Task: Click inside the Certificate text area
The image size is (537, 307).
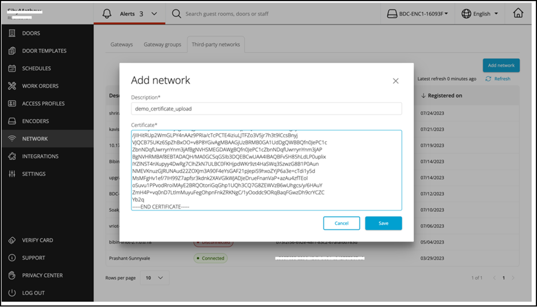Action: tap(267, 170)
